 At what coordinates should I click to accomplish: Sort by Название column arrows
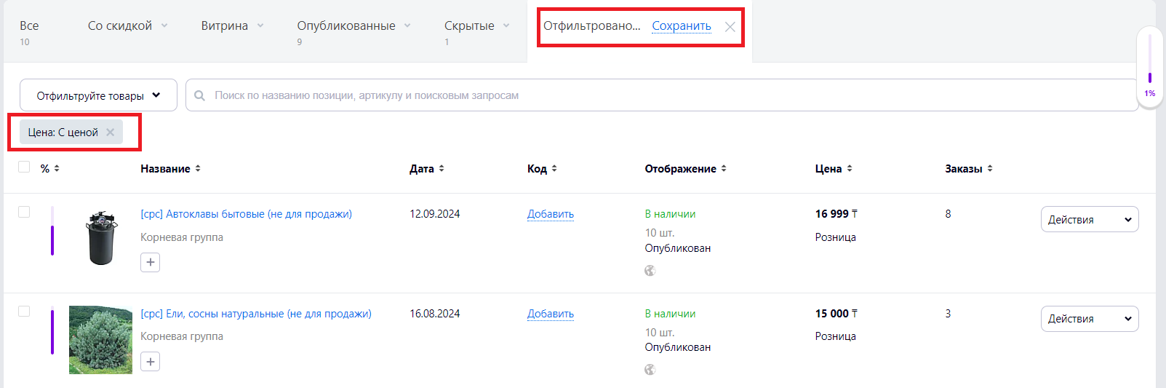click(x=198, y=168)
